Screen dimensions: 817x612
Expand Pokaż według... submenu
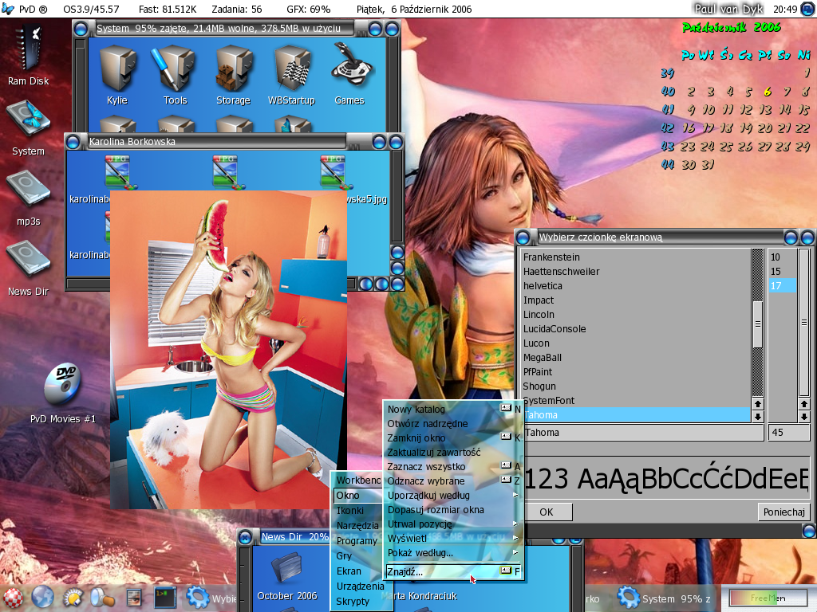coord(453,553)
